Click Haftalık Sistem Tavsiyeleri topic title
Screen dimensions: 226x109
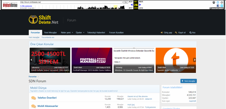coord(50,70)
